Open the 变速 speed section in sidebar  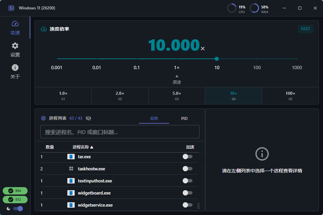point(15,28)
